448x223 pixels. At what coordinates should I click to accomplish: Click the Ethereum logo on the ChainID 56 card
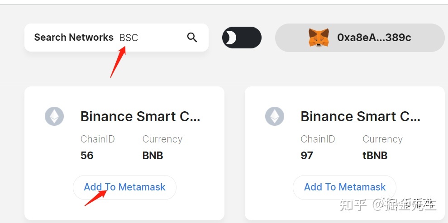click(54, 116)
